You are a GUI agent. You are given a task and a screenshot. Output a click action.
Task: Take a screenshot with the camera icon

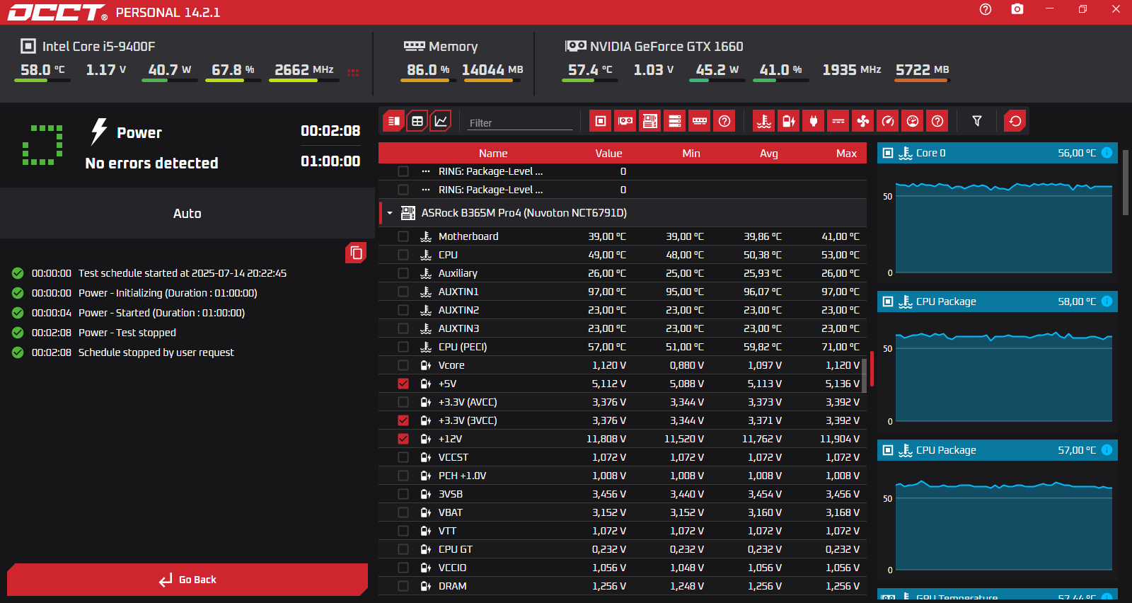(x=1017, y=9)
